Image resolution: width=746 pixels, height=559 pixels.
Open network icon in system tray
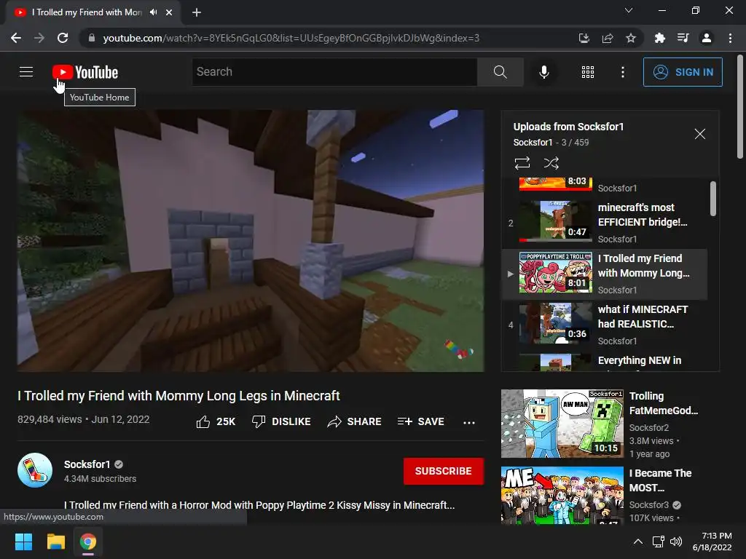(x=659, y=542)
